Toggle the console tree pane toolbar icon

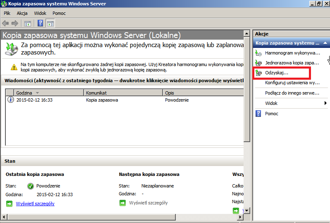coord(28,23)
